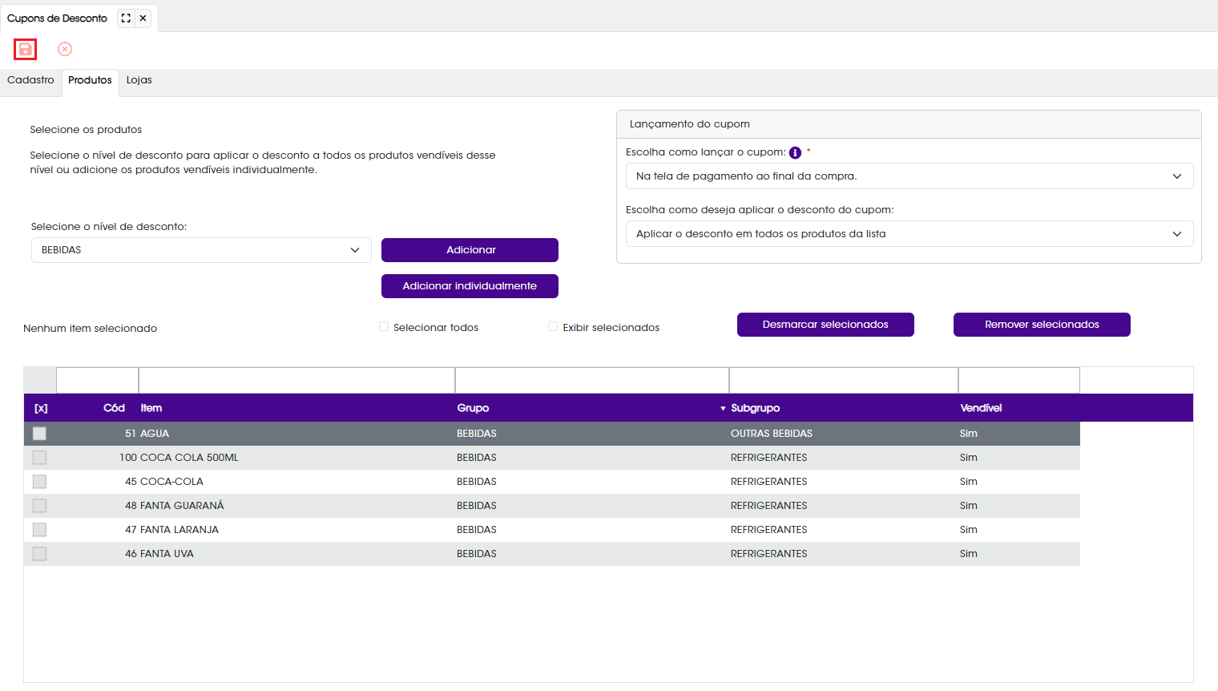Click the Cód filter input field
Viewport: 1218px width, 691px height.
97,380
